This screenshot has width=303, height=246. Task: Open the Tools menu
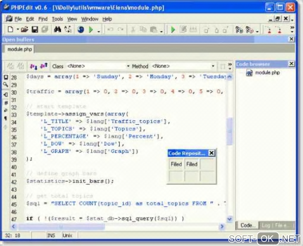tap(57, 19)
